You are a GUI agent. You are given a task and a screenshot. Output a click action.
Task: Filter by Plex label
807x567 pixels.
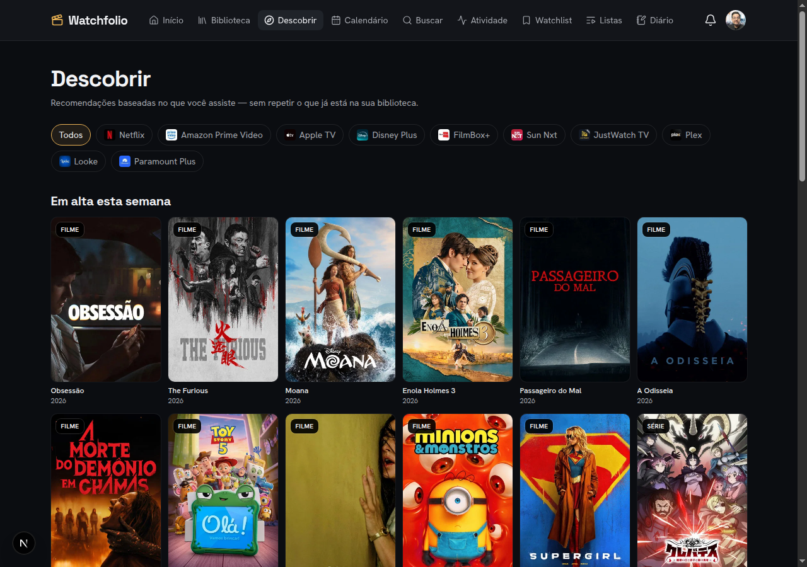[x=694, y=135]
